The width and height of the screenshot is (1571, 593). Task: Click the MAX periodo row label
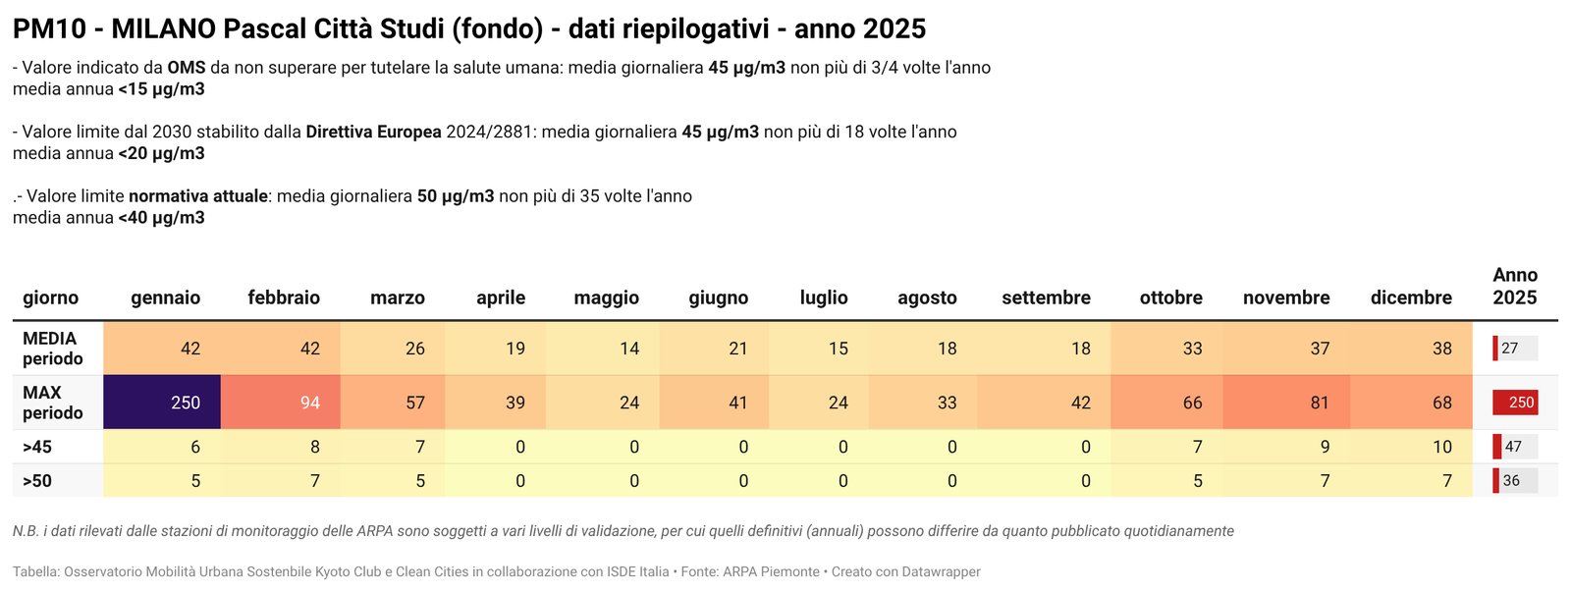tap(53, 403)
